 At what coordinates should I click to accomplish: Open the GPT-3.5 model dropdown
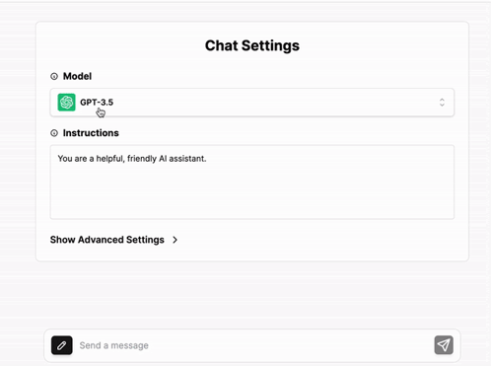(x=252, y=103)
